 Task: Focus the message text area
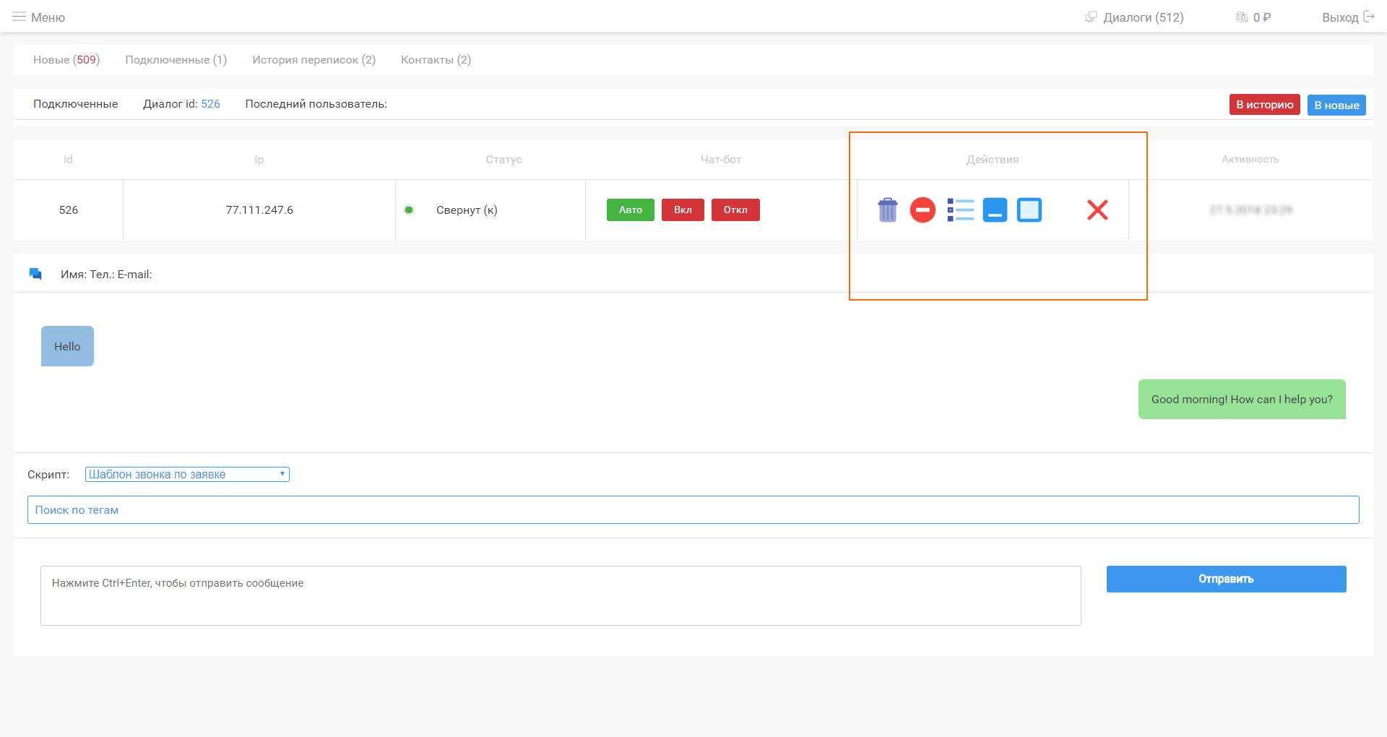561,595
